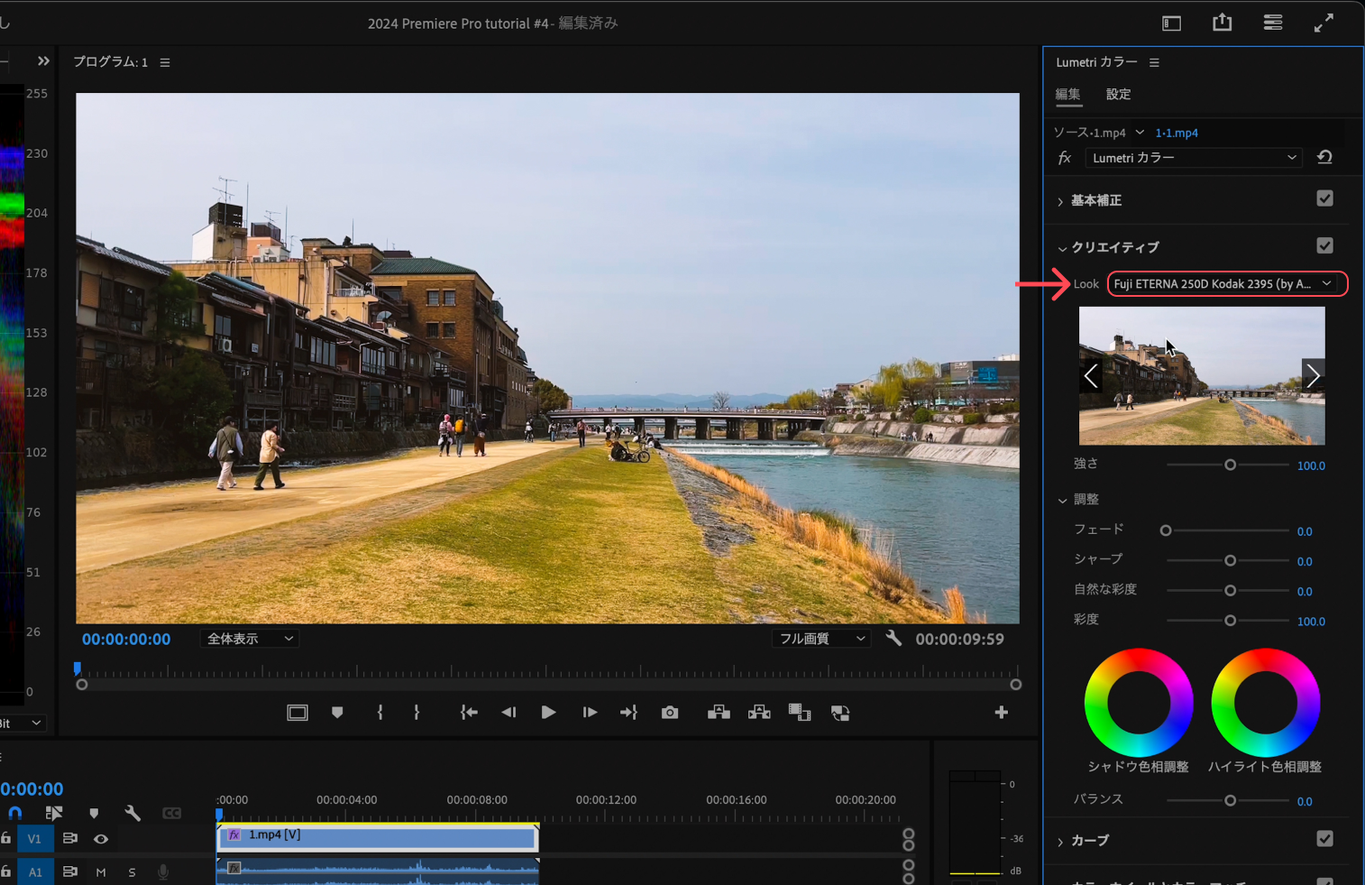Screen dimensions: 1365x885
Task: Uncheck the クリエイティブ section checkbox
Action: (x=1324, y=246)
